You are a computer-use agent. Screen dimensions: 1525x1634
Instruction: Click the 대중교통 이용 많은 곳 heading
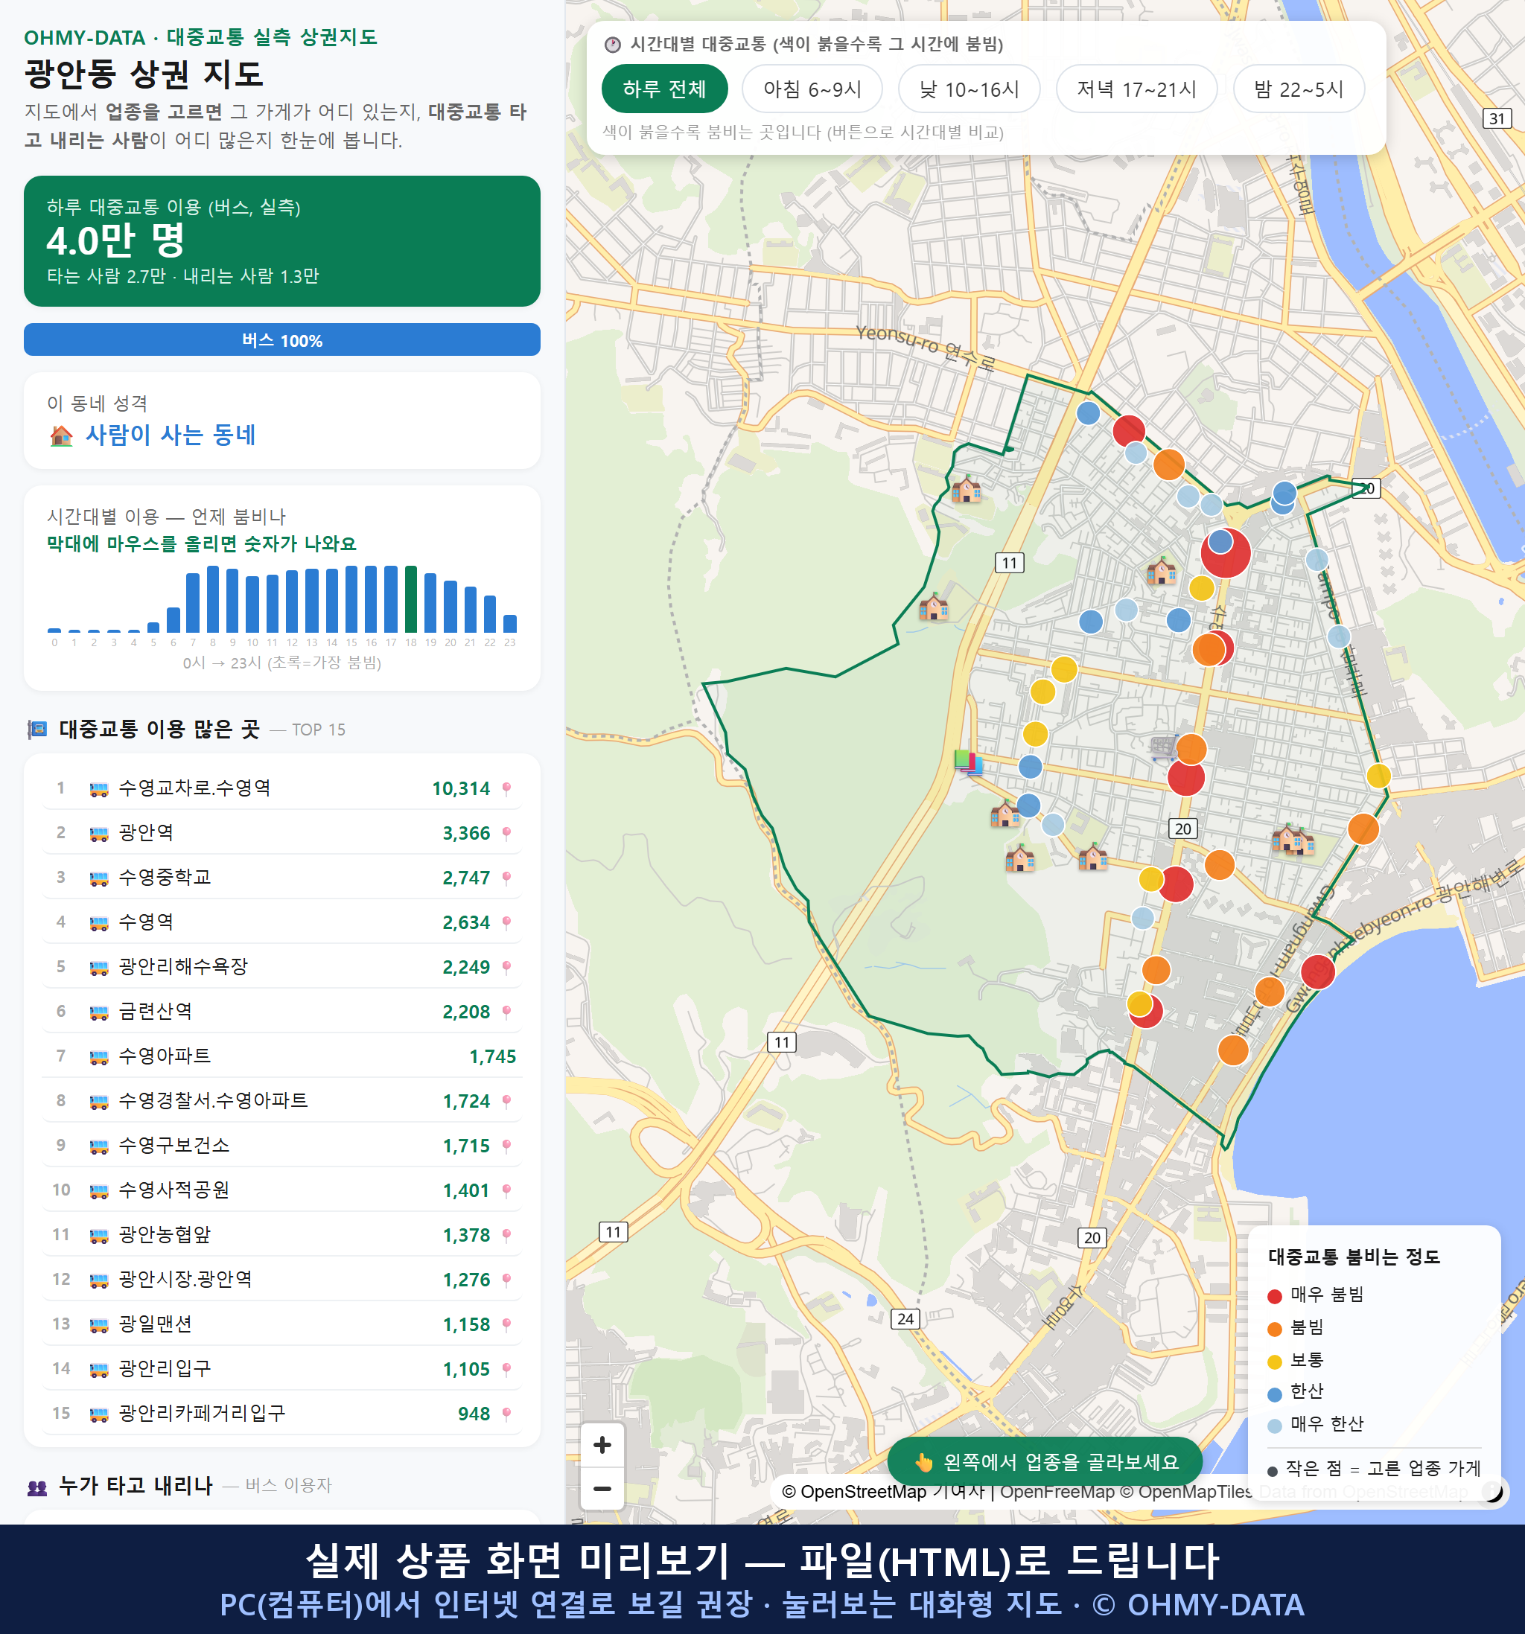click(159, 729)
